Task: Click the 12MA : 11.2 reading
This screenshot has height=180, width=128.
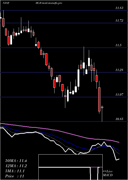Action: (x=16, y=166)
